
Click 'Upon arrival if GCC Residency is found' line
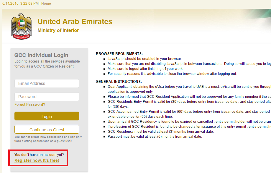coord(189,122)
